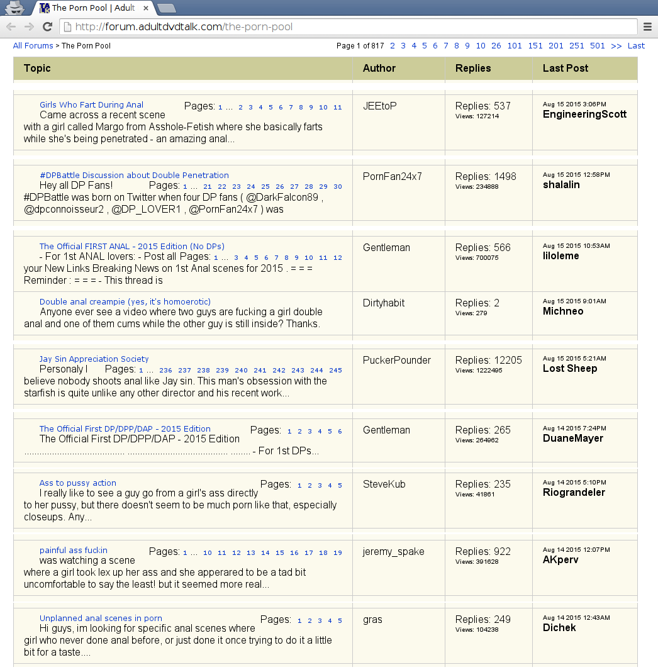The height and width of the screenshot is (672, 658).
Task: Open page 11 of JEEtoP's thread
Action: coord(338,107)
